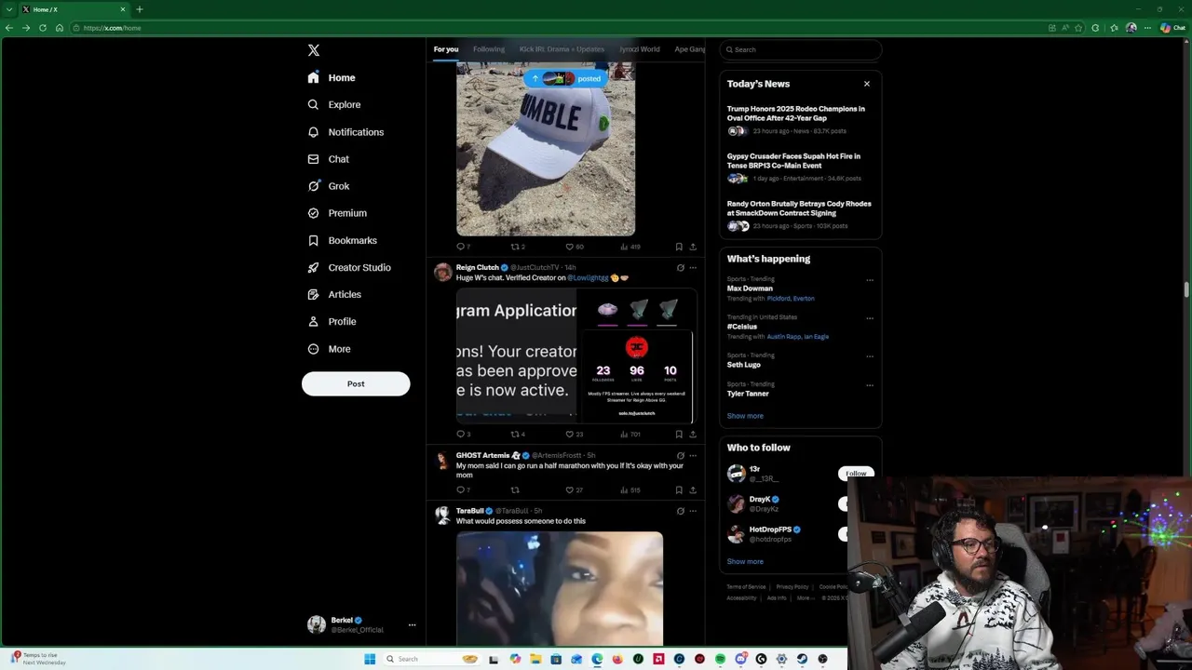Image resolution: width=1192 pixels, height=670 pixels.
Task: Open Creator Studio from the sidebar
Action: coord(349,267)
